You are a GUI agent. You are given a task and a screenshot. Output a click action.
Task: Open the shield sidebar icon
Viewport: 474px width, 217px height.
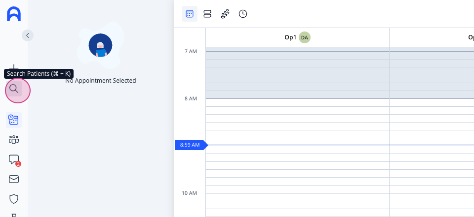point(14,199)
